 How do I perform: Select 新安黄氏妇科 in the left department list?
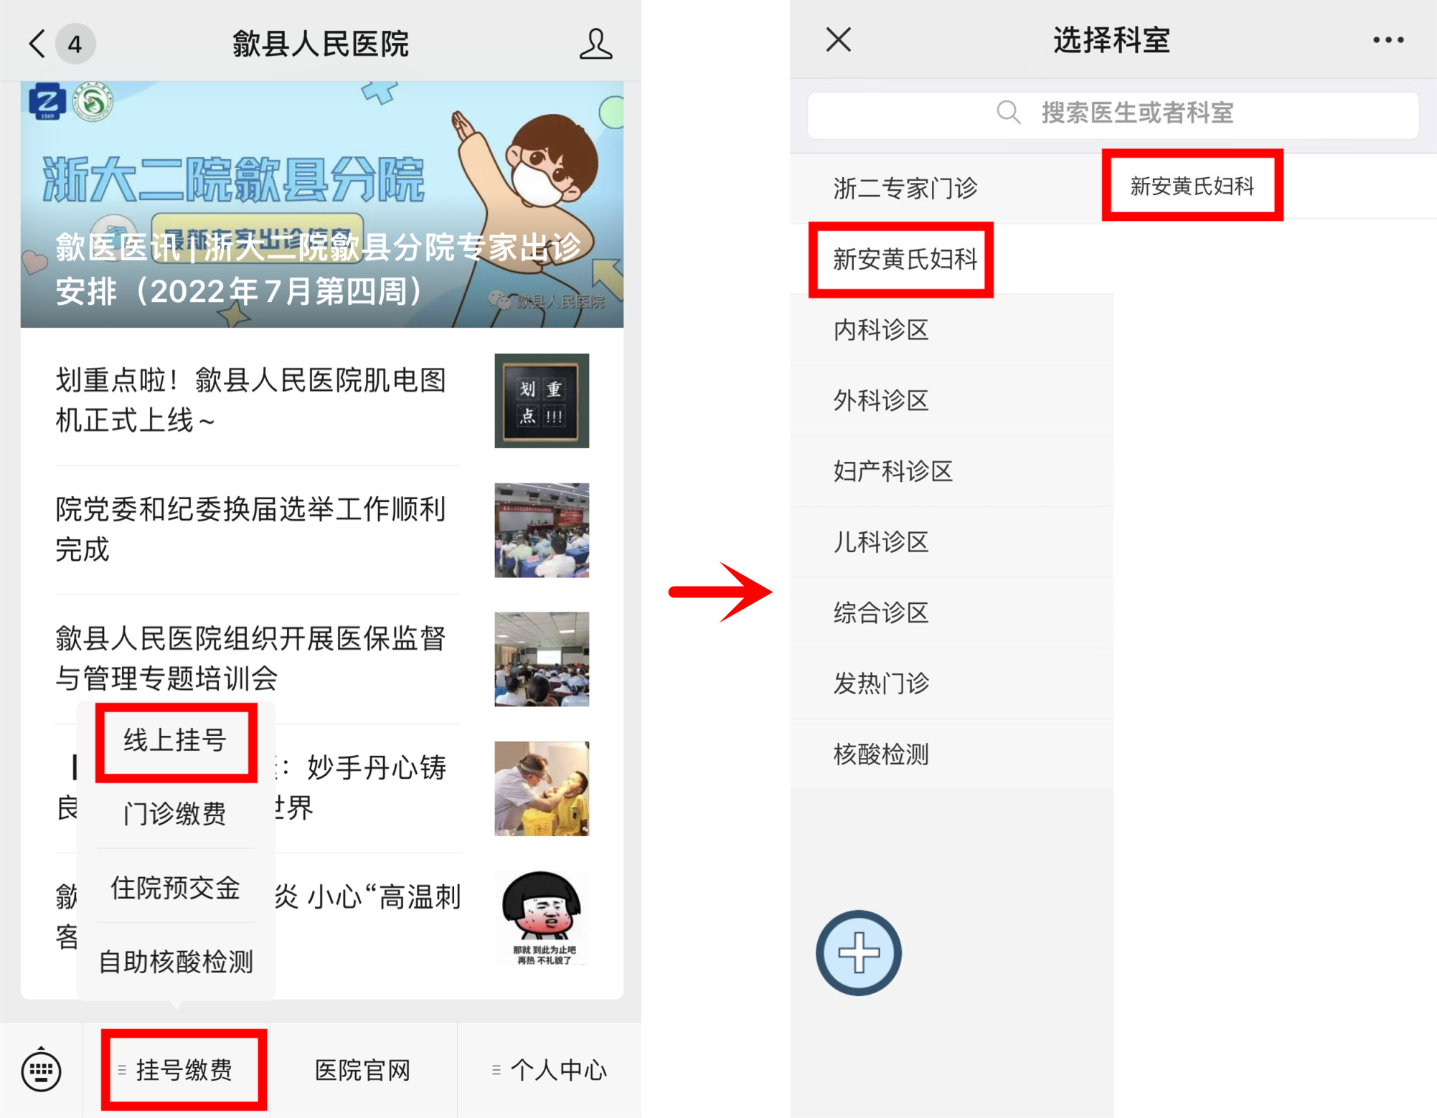click(x=903, y=259)
